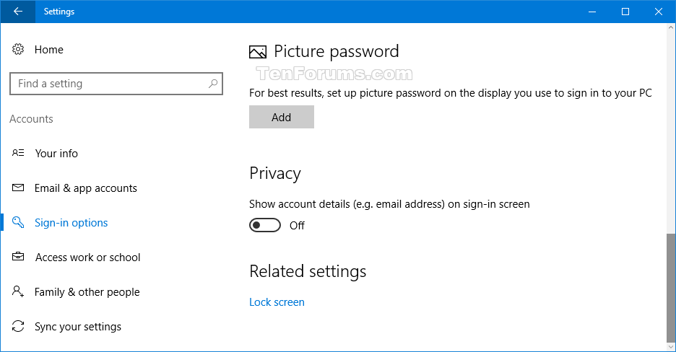Click the Home gear icon
This screenshot has height=352, width=676.
tap(18, 50)
